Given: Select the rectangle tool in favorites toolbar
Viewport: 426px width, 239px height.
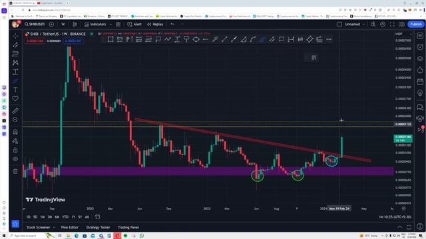Looking at the screenshot, I should coord(110,40).
